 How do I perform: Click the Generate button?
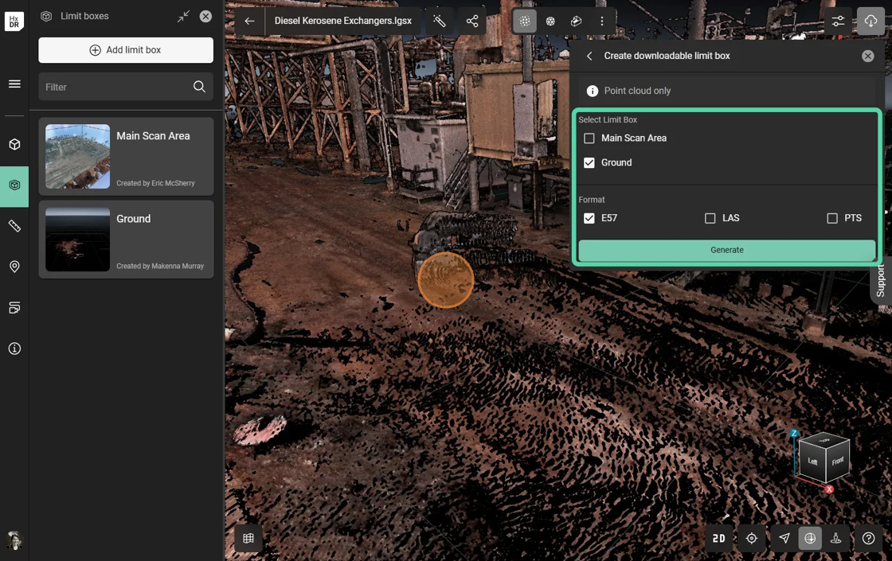pyautogui.click(x=726, y=250)
